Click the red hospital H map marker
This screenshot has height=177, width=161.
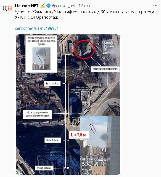coord(72,51)
